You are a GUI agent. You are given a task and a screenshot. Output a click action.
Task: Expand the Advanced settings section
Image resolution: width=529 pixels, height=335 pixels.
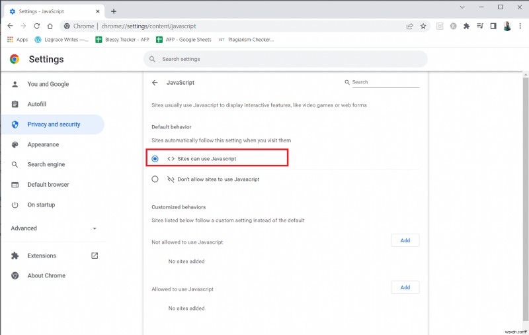[53, 228]
